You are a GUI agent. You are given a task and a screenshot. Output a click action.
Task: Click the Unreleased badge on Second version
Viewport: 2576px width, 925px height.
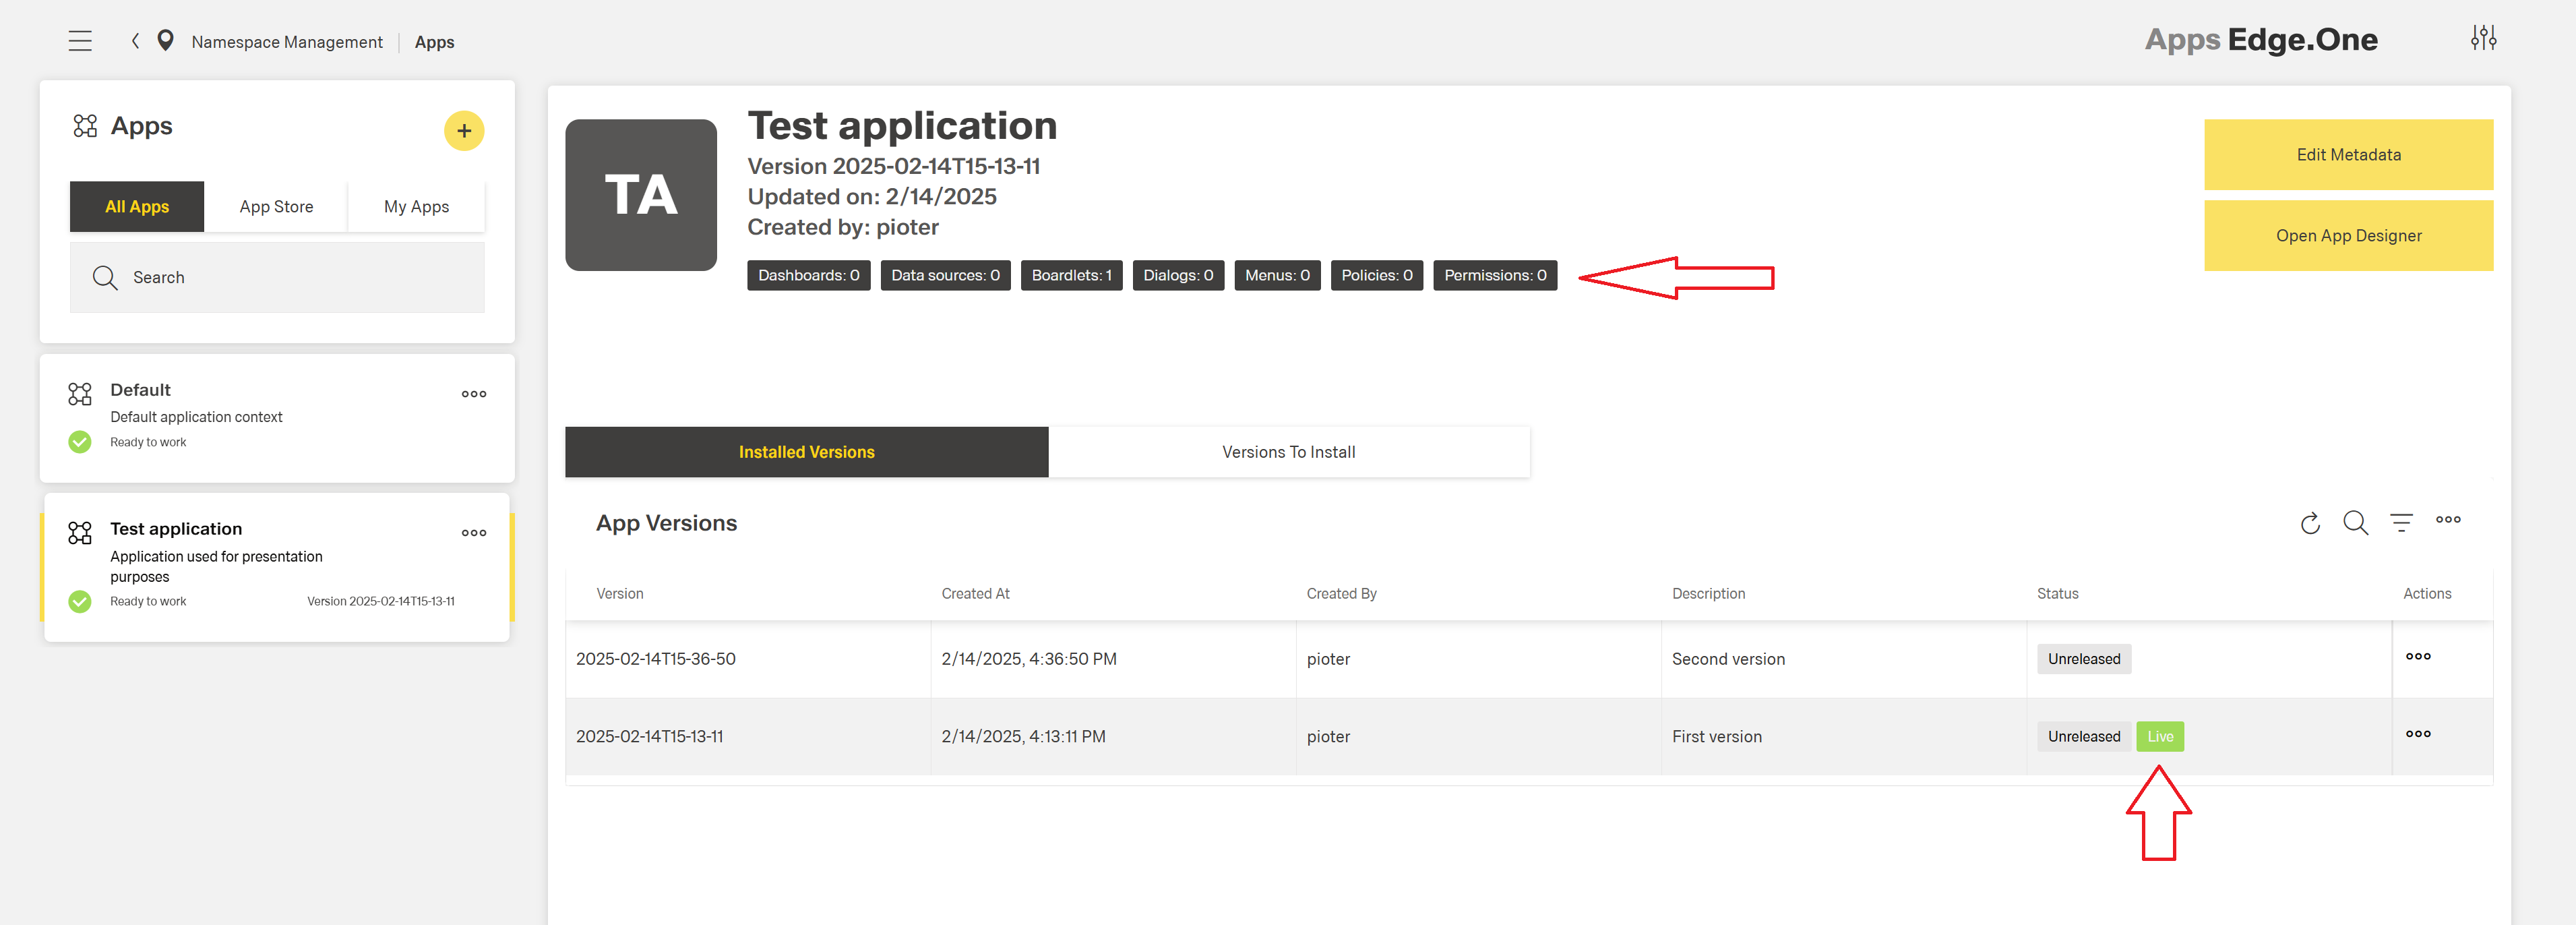tap(2084, 658)
